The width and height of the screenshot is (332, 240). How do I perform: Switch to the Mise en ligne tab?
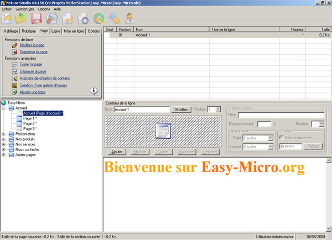click(74, 31)
